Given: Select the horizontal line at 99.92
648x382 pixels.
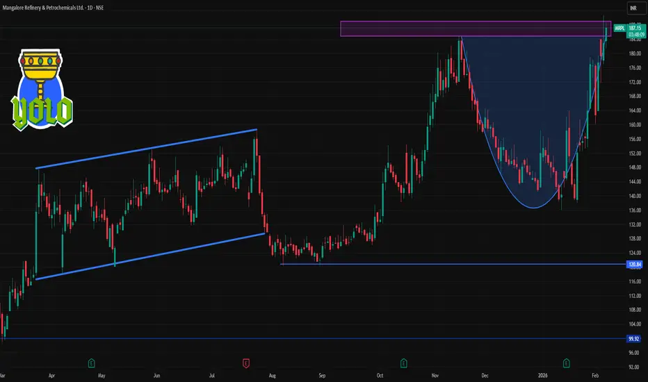Looking at the screenshot, I should pyautogui.click(x=314, y=339).
